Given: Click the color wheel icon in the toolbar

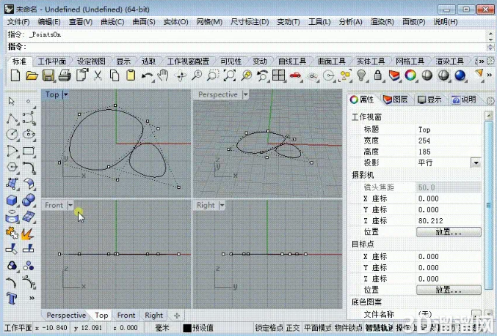Looking at the screenshot, I should [x=410, y=76].
